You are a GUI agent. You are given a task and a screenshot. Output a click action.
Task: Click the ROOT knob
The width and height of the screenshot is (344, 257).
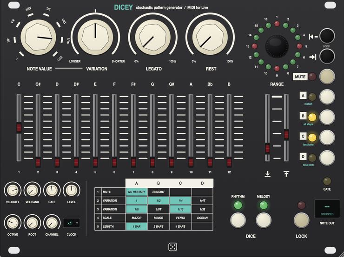click(32, 223)
